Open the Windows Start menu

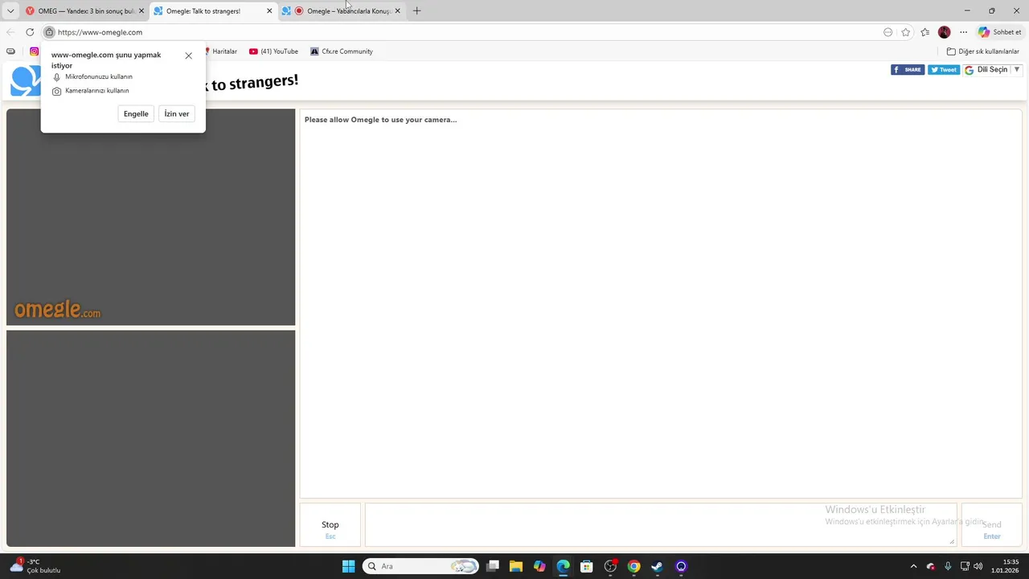point(348,566)
